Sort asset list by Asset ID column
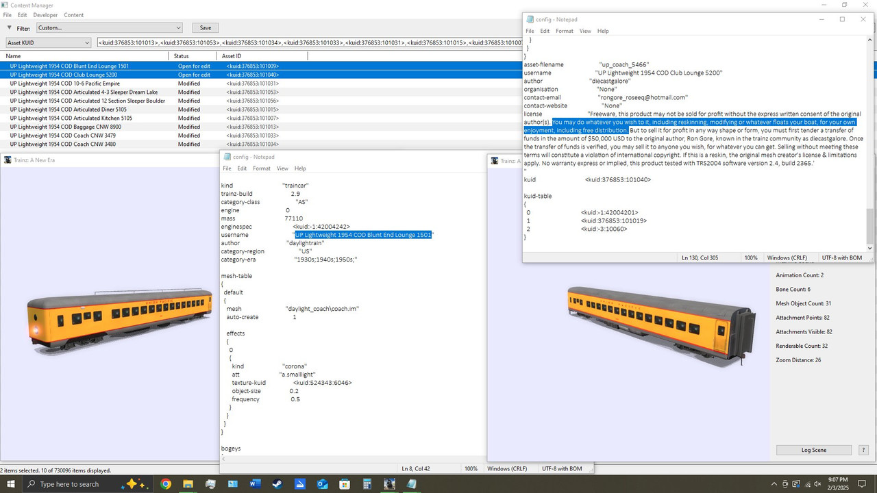Screen dimensions: 877x493 [x=262, y=56]
